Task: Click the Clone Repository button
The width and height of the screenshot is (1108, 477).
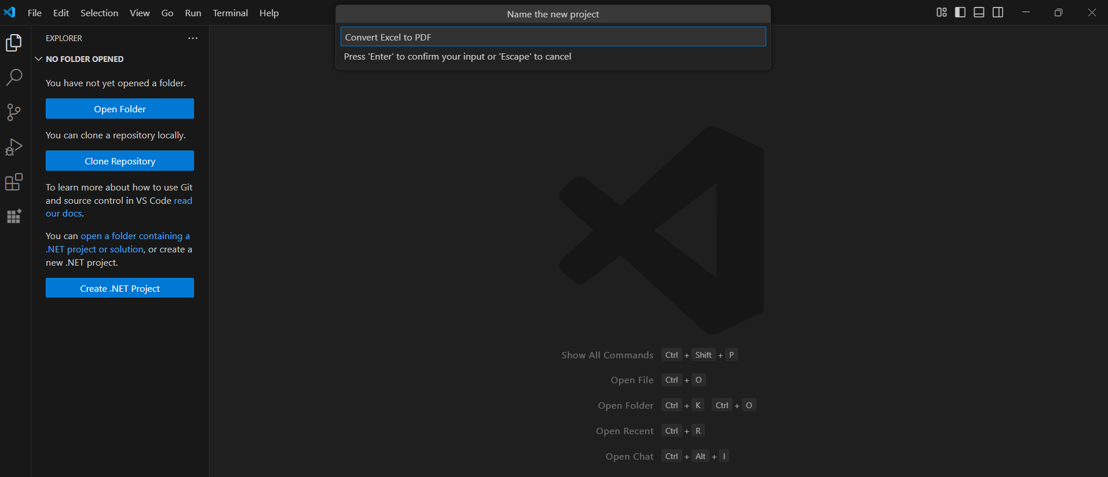Action: [x=120, y=161]
